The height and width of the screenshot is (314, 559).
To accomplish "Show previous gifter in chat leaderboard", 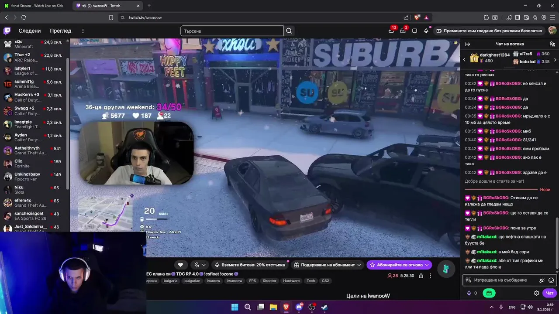I will (464, 60).
